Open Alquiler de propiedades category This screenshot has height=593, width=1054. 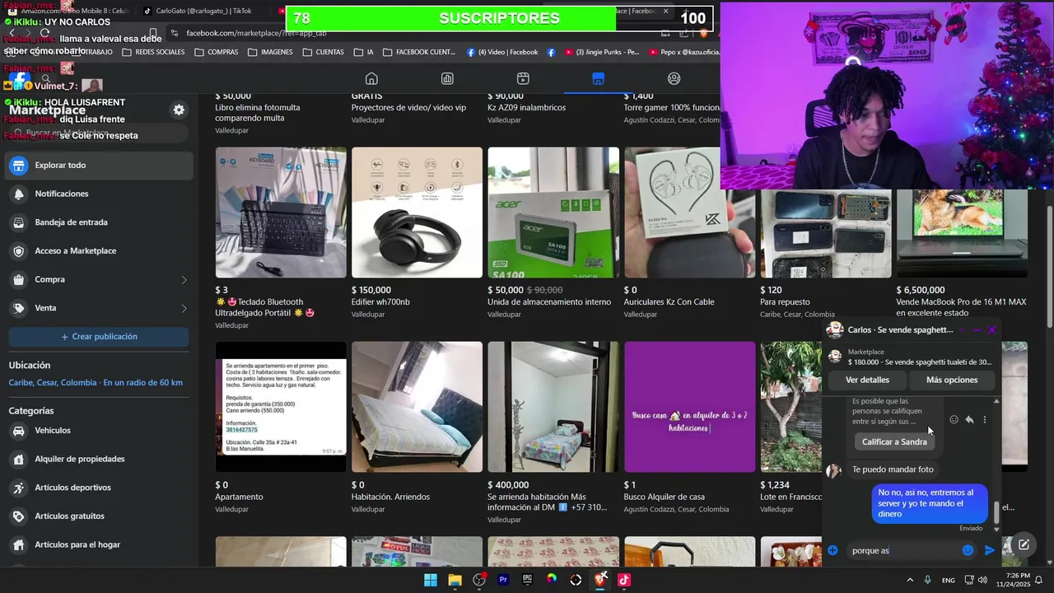[x=99, y=459]
